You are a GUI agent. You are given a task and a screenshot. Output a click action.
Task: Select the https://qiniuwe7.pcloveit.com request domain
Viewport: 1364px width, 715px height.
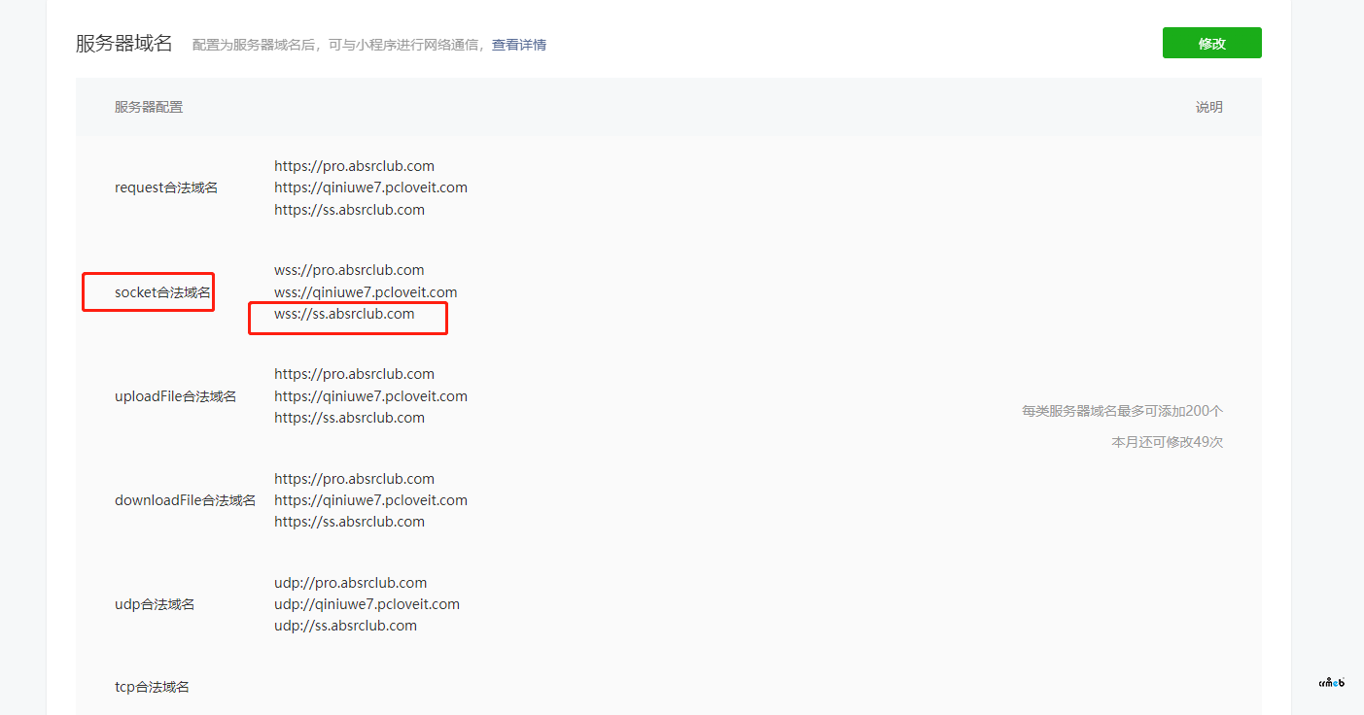click(370, 187)
